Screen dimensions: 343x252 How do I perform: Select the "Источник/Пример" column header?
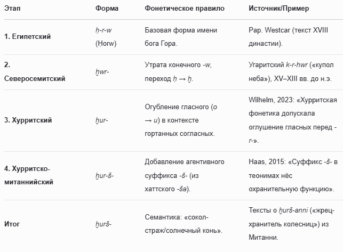(278, 9)
